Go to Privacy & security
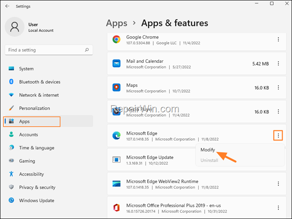This screenshot has height=219, width=292. pyautogui.click(x=48, y=187)
